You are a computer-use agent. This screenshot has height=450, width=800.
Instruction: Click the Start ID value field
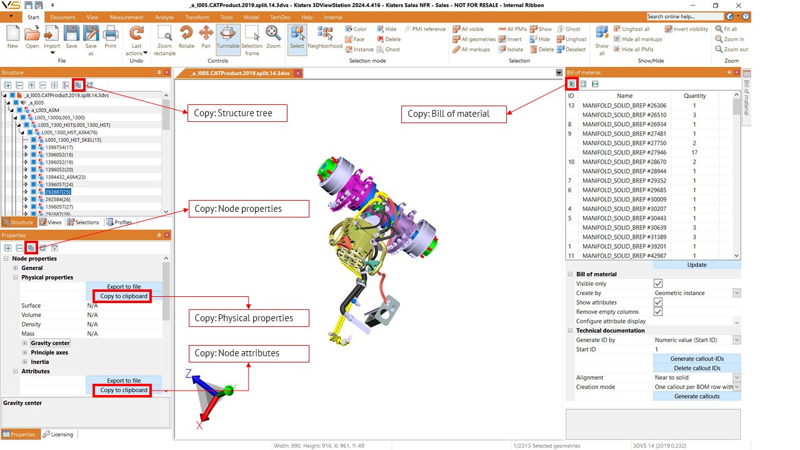click(697, 349)
